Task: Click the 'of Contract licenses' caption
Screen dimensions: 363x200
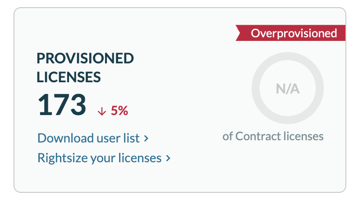Action: pos(273,136)
